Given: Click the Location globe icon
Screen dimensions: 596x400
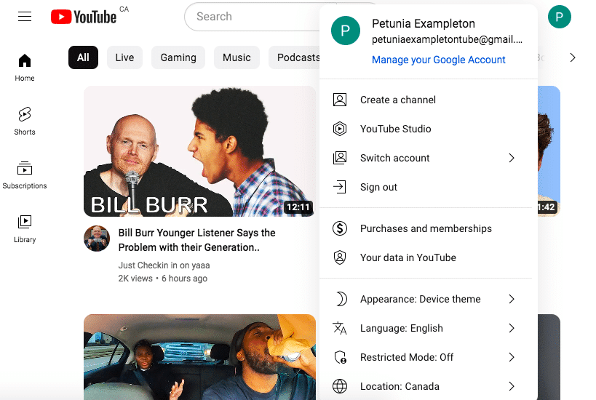Looking at the screenshot, I should 339,386.
